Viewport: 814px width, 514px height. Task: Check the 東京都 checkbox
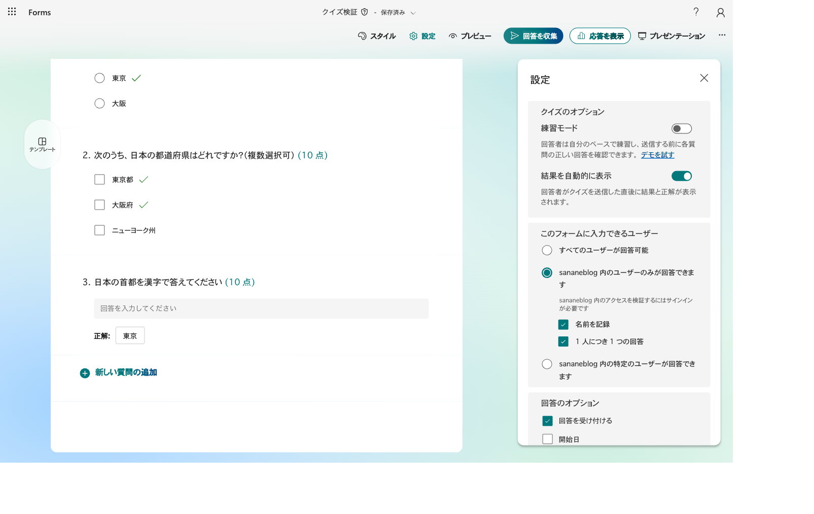click(99, 180)
